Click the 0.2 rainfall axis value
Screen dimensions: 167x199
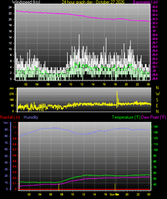point(15,178)
